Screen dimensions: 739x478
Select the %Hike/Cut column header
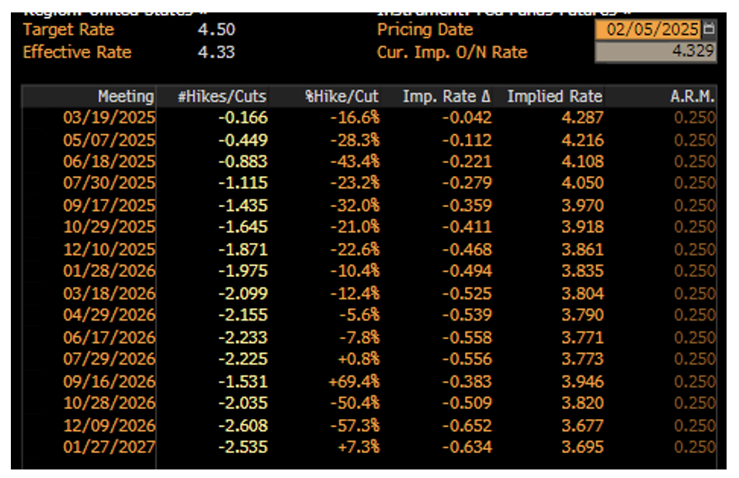(342, 97)
